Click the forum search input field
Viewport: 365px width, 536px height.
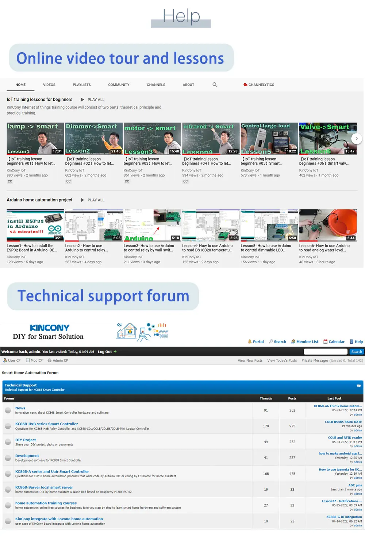coord(326,352)
